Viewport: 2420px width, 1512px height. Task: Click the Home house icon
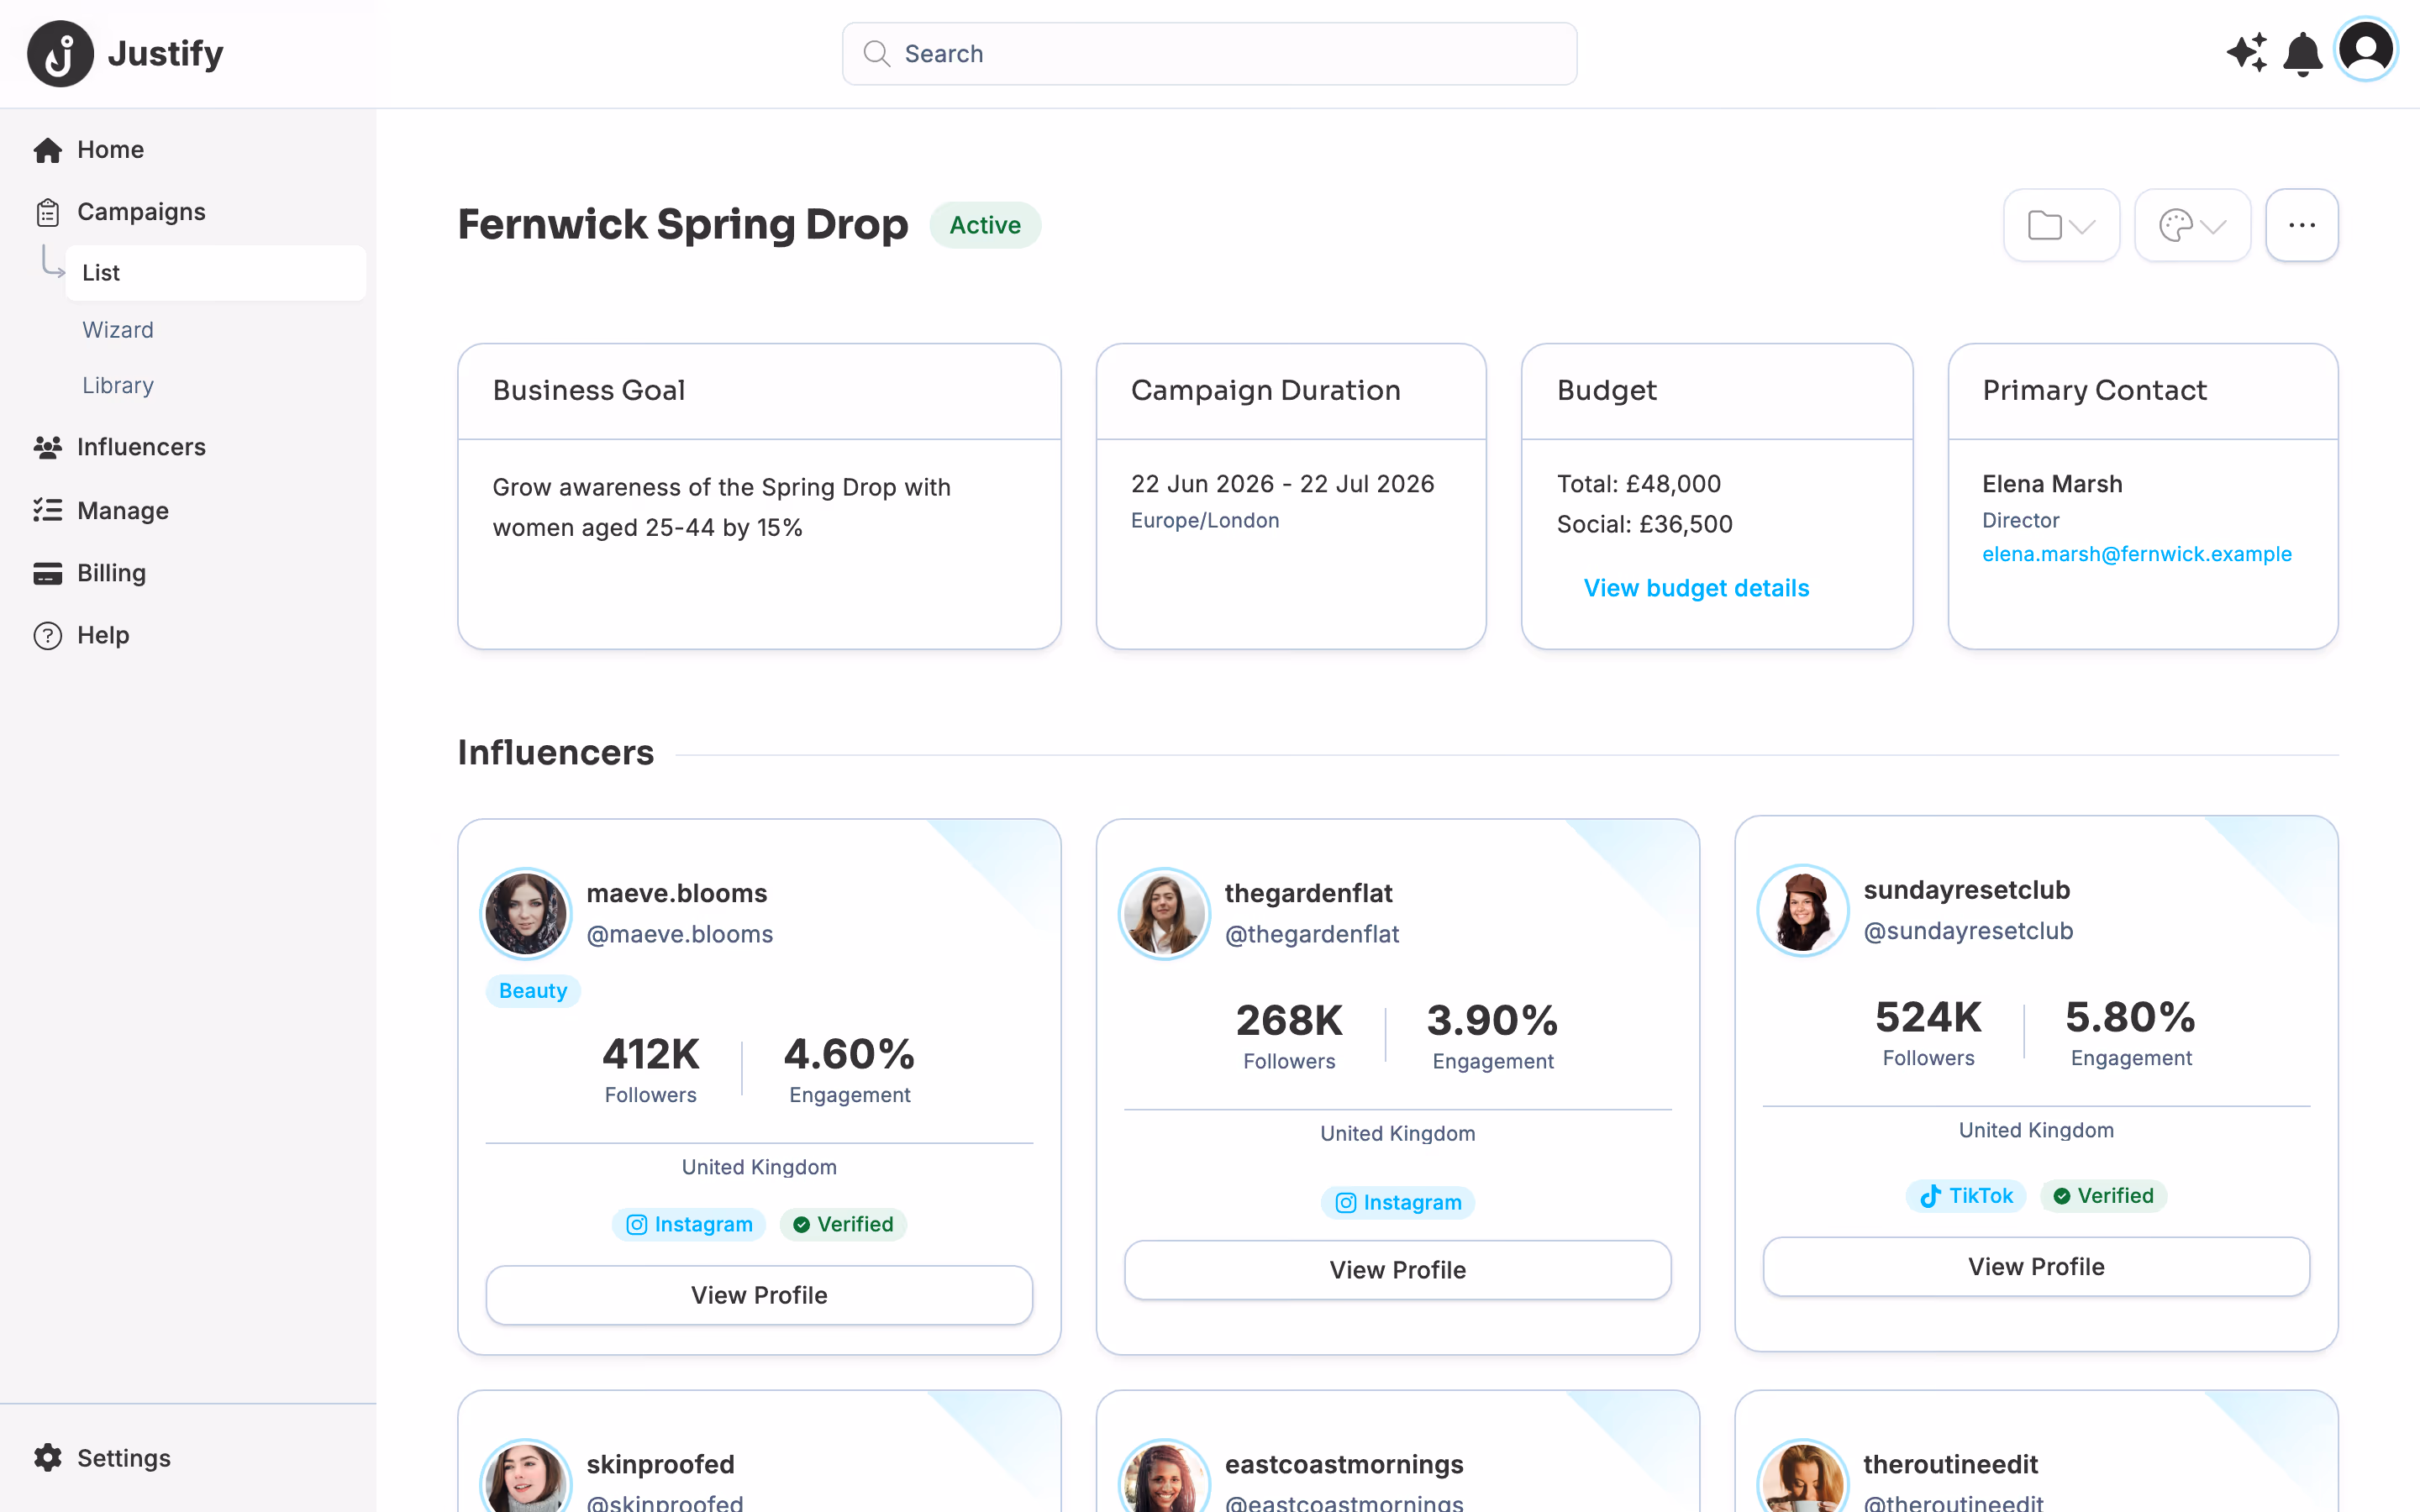pos(48,150)
